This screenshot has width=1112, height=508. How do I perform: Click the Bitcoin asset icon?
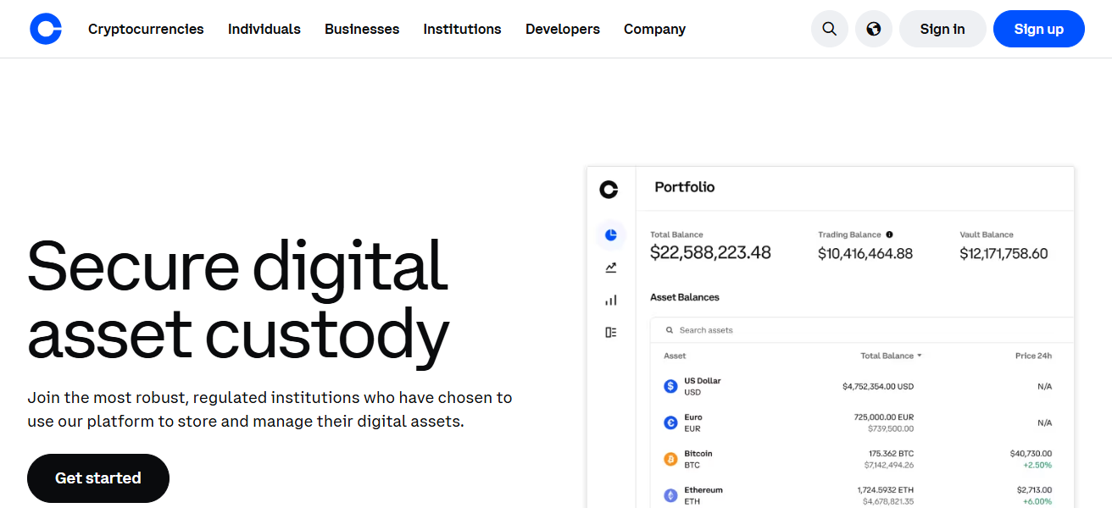pyautogui.click(x=670, y=458)
